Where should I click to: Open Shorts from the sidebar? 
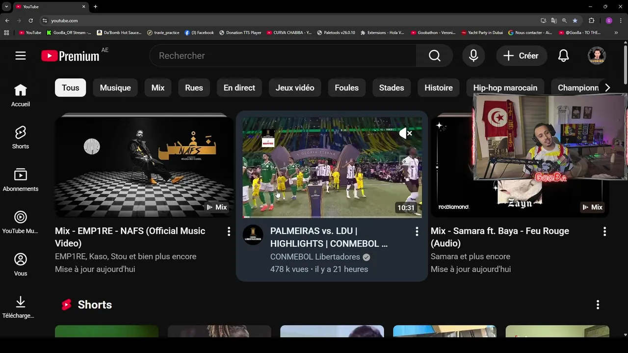pyautogui.click(x=20, y=137)
